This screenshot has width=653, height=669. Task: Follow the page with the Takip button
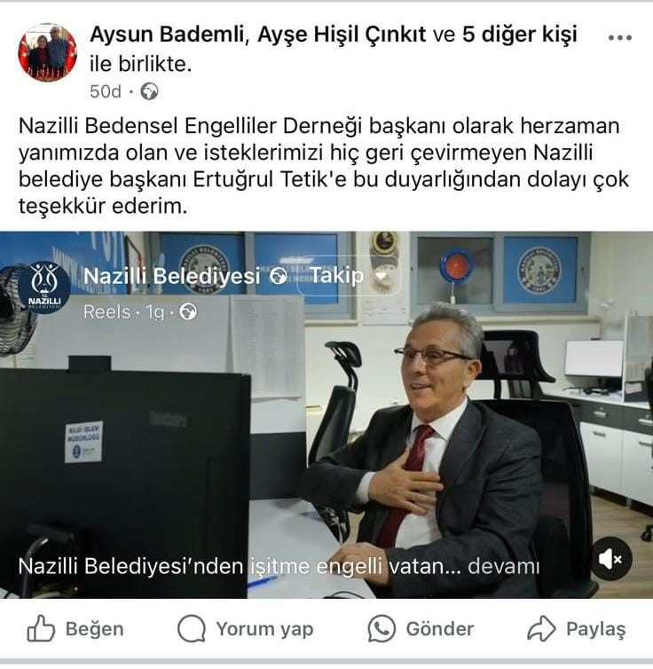click(x=337, y=276)
